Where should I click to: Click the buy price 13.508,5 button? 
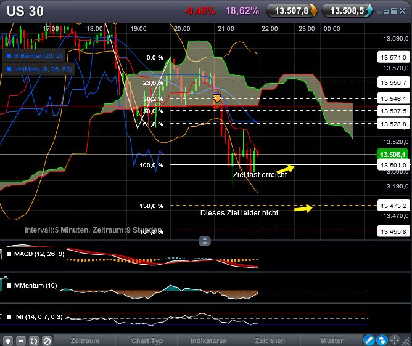point(347,10)
